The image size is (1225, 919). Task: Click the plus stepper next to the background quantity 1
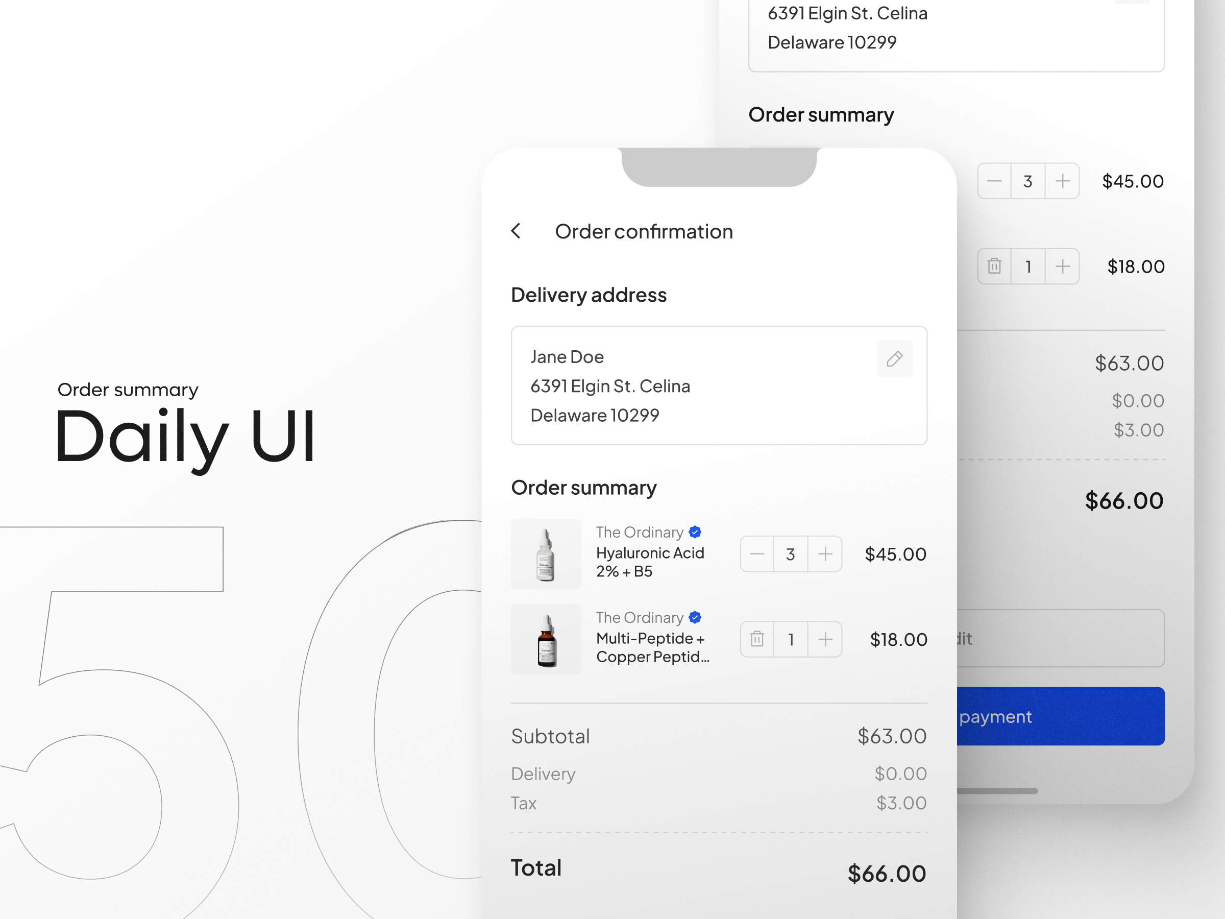coord(1062,267)
